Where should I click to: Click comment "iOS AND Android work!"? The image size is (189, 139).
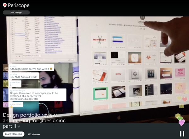click(24, 76)
